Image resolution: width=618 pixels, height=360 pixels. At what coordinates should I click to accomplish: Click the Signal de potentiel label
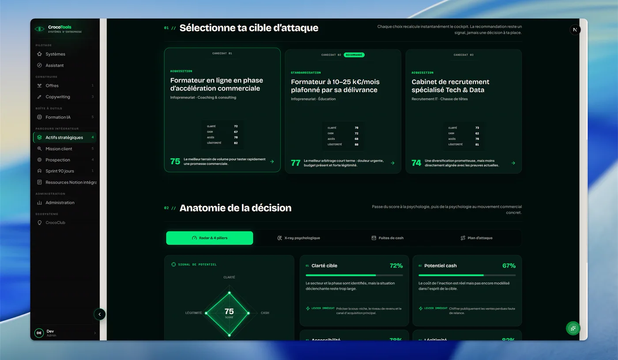[197, 265]
